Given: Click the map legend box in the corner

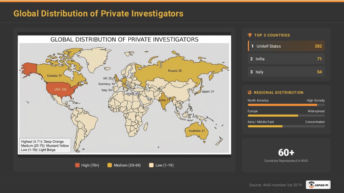Looking at the screenshot, I should pos(45,145).
